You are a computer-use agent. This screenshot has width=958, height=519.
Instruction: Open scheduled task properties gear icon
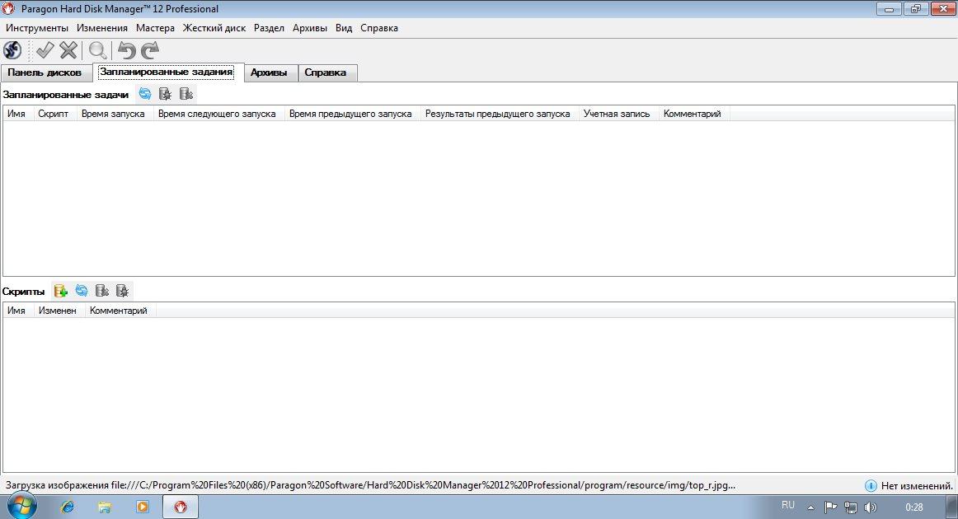(x=165, y=93)
